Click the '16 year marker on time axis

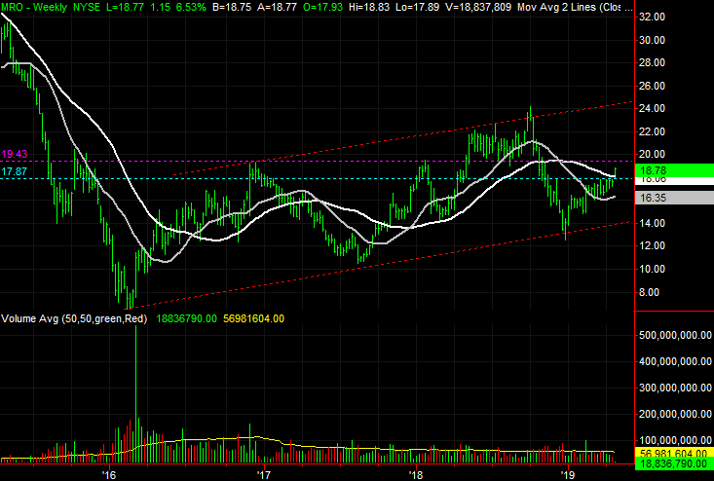(109, 475)
